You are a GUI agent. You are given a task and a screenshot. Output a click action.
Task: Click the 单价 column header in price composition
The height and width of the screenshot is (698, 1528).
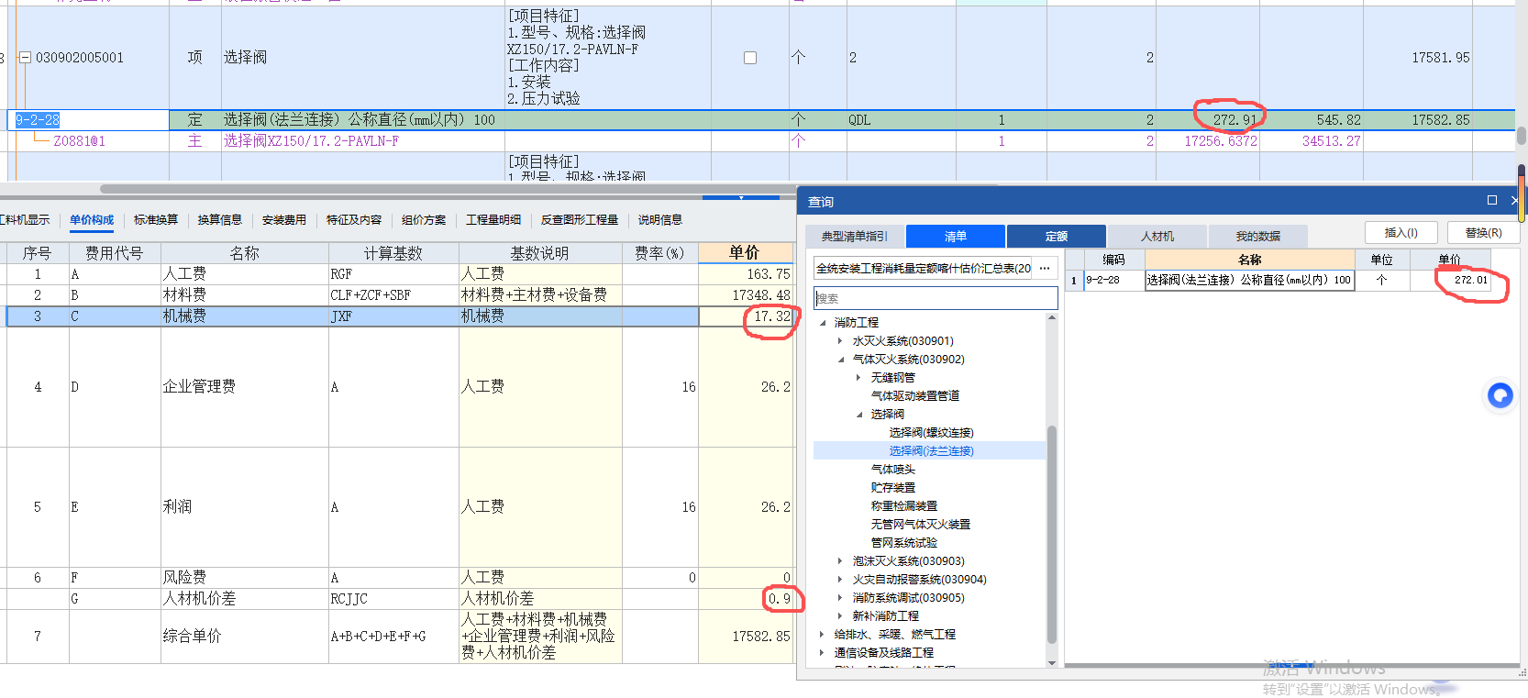pyautogui.click(x=745, y=253)
